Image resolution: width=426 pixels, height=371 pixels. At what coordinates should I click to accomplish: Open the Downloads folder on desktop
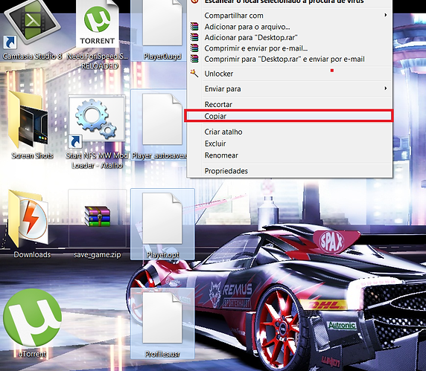[28, 219]
